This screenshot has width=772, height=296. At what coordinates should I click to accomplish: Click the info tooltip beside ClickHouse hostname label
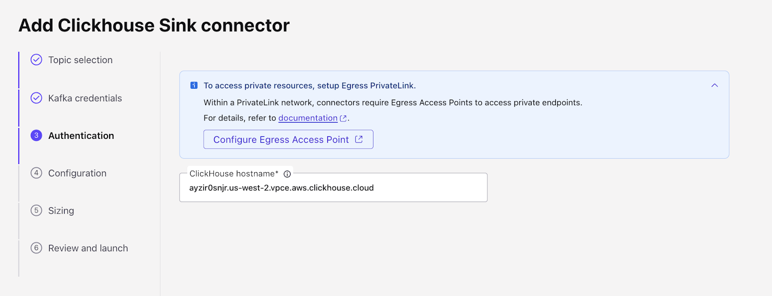click(287, 174)
